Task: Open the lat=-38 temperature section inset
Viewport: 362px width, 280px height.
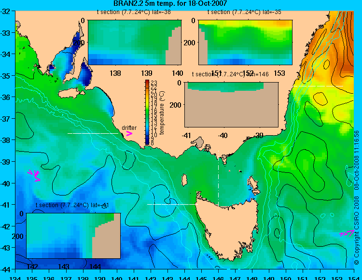Action: click(135, 42)
